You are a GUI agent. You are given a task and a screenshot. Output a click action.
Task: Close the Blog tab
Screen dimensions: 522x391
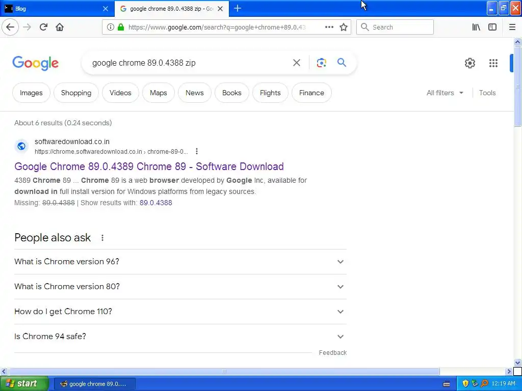105,9
